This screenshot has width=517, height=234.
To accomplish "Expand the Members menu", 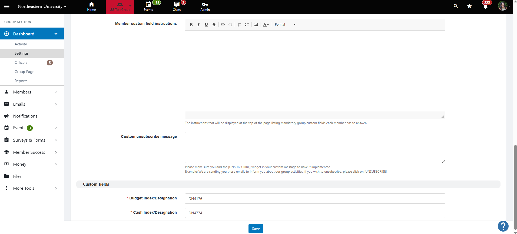I will (32, 92).
